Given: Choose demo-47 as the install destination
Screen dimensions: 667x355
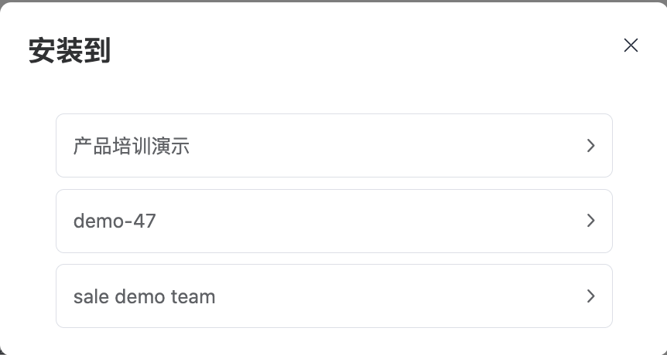Looking at the screenshot, I should click(334, 221).
